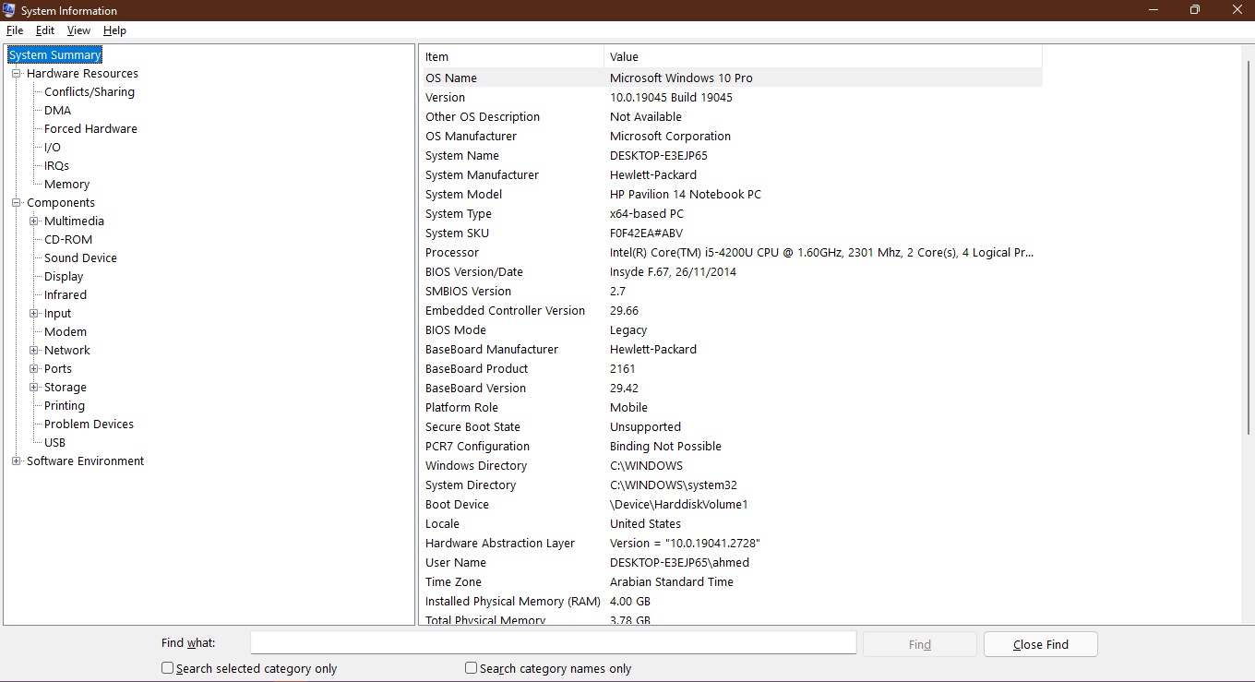Screen dimensions: 1255x682
Task: Select Memory under Hardware Resources
Action: pos(66,185)
